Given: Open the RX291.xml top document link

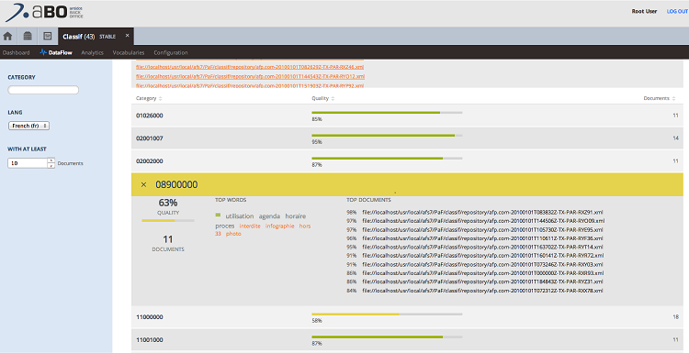Looking at the screenshot, I should [482, 212].
